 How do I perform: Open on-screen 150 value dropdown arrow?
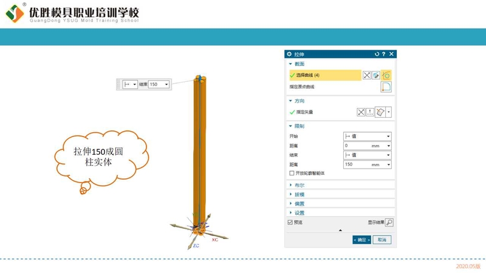[x=166, y=84]
